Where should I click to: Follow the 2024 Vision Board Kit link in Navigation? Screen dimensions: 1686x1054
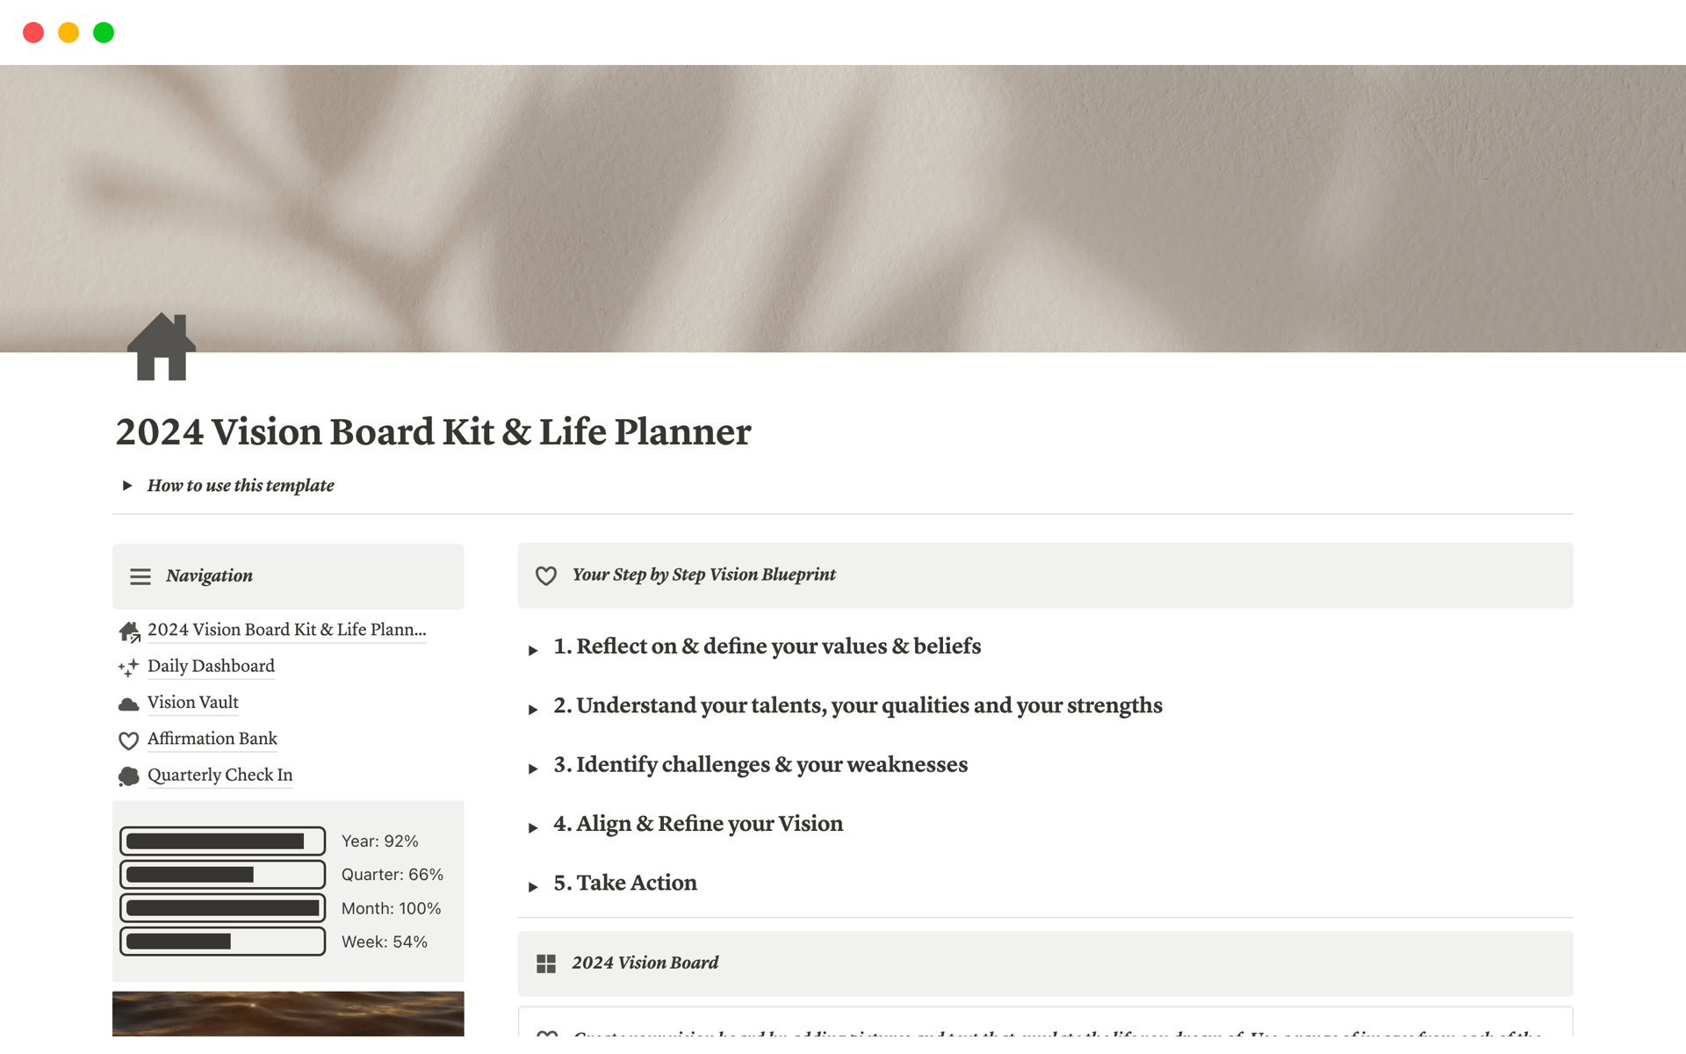(x=286, y=630)
